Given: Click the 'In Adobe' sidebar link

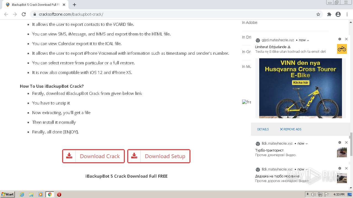Looking at the screenshot, I should [250, 23].
